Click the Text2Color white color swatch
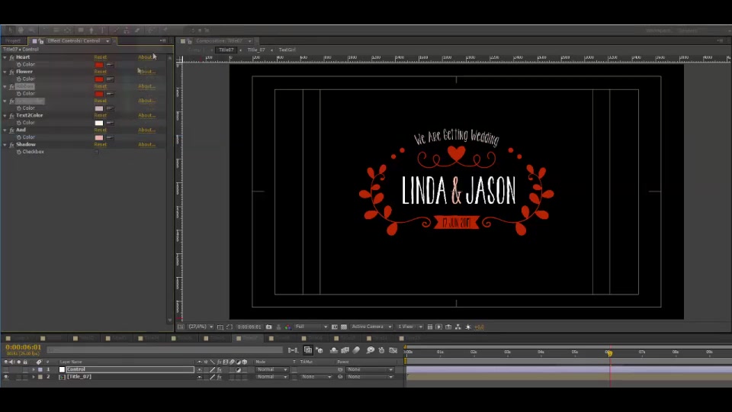This screenshot has width=732, height=412. (x=99, y=123)
